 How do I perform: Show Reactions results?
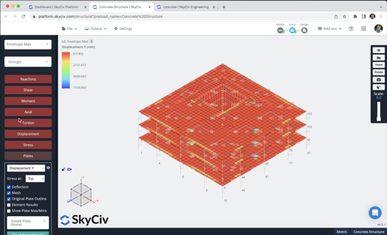click(28, 79)
